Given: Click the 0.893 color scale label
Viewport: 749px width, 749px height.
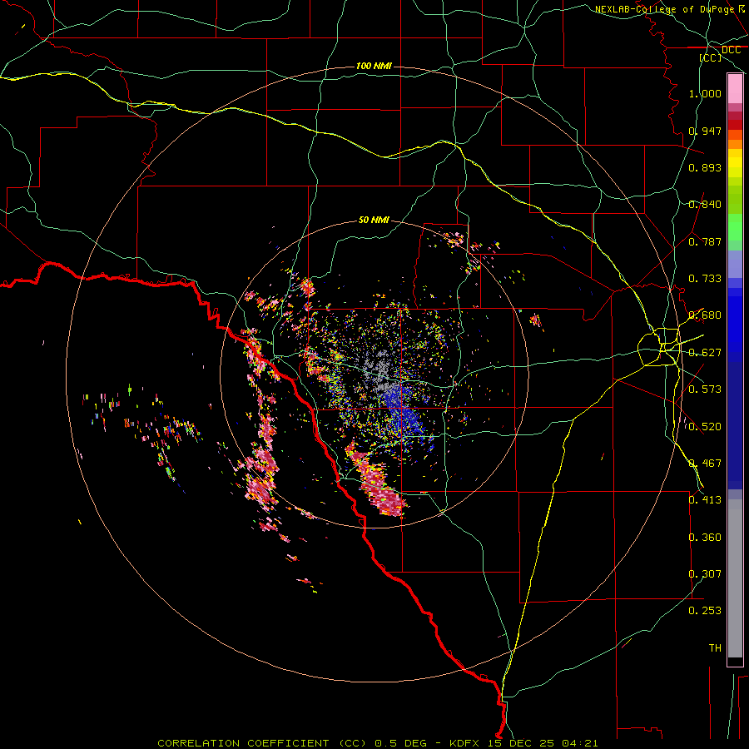Looking at the screenshot, I should (705, 167).
